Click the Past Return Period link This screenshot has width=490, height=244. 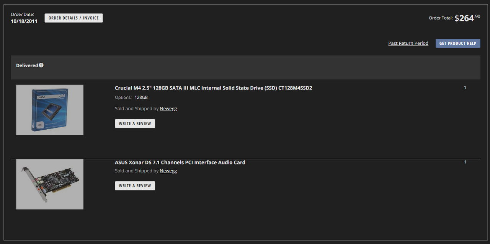tap(408, 43)
